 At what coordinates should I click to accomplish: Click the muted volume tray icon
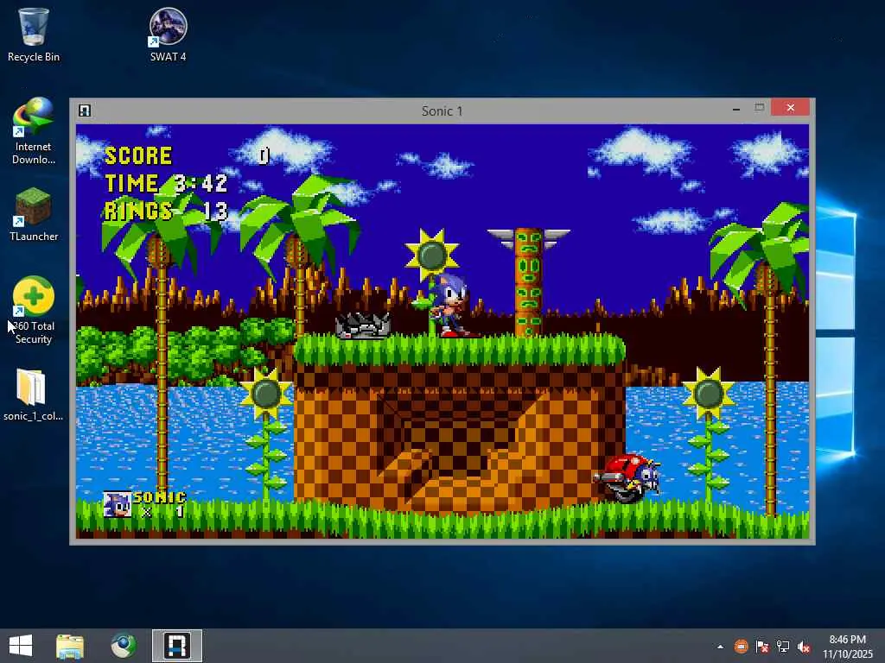pyautogui.click(x=804, y=647)
